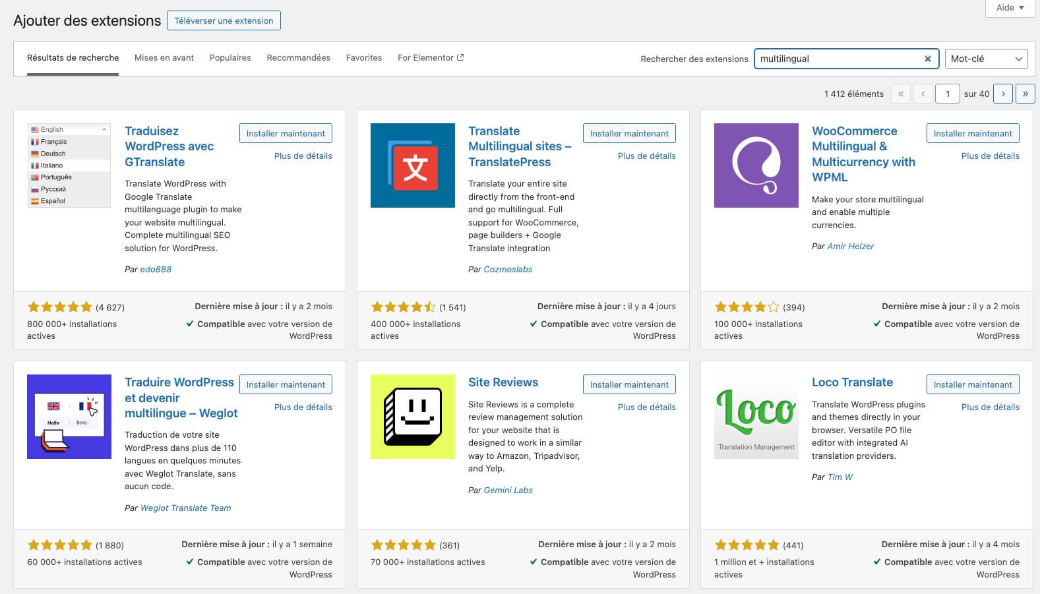Click the TranslatePress plugin icon
This screenshot has height=594, width=1040.
[413, 165]
